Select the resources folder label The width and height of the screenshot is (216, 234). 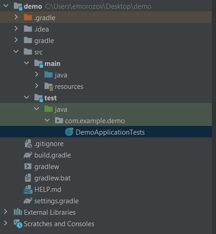click(x=69, y=87)
